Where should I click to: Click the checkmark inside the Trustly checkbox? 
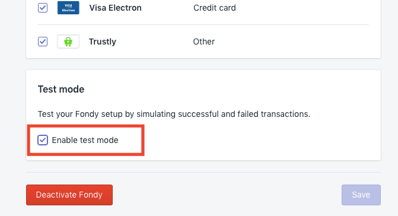pyautogui.click(x=43, y=42)
